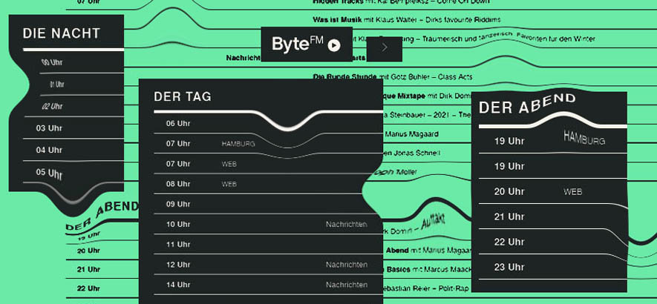Click the right chevron beside ByteFM
Viewport: 657px width, 304px height.
point(385,48)
